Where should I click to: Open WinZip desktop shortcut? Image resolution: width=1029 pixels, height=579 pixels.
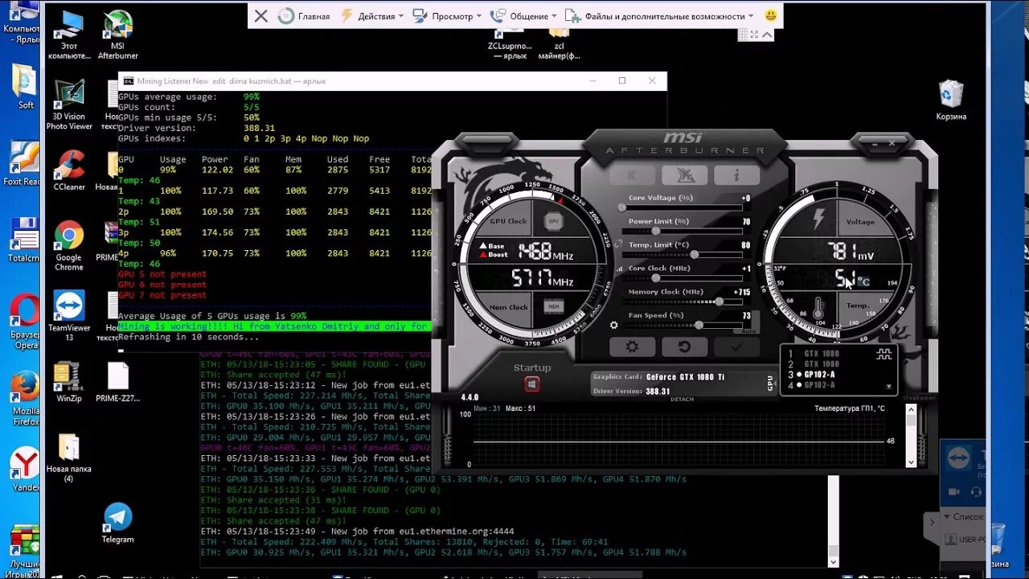pyautogui.click(x=69, y=382)
